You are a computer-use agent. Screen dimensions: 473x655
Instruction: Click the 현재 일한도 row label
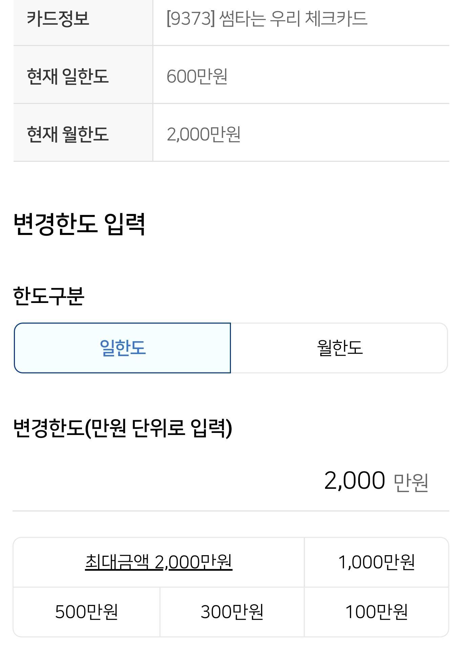coord(68,76)
